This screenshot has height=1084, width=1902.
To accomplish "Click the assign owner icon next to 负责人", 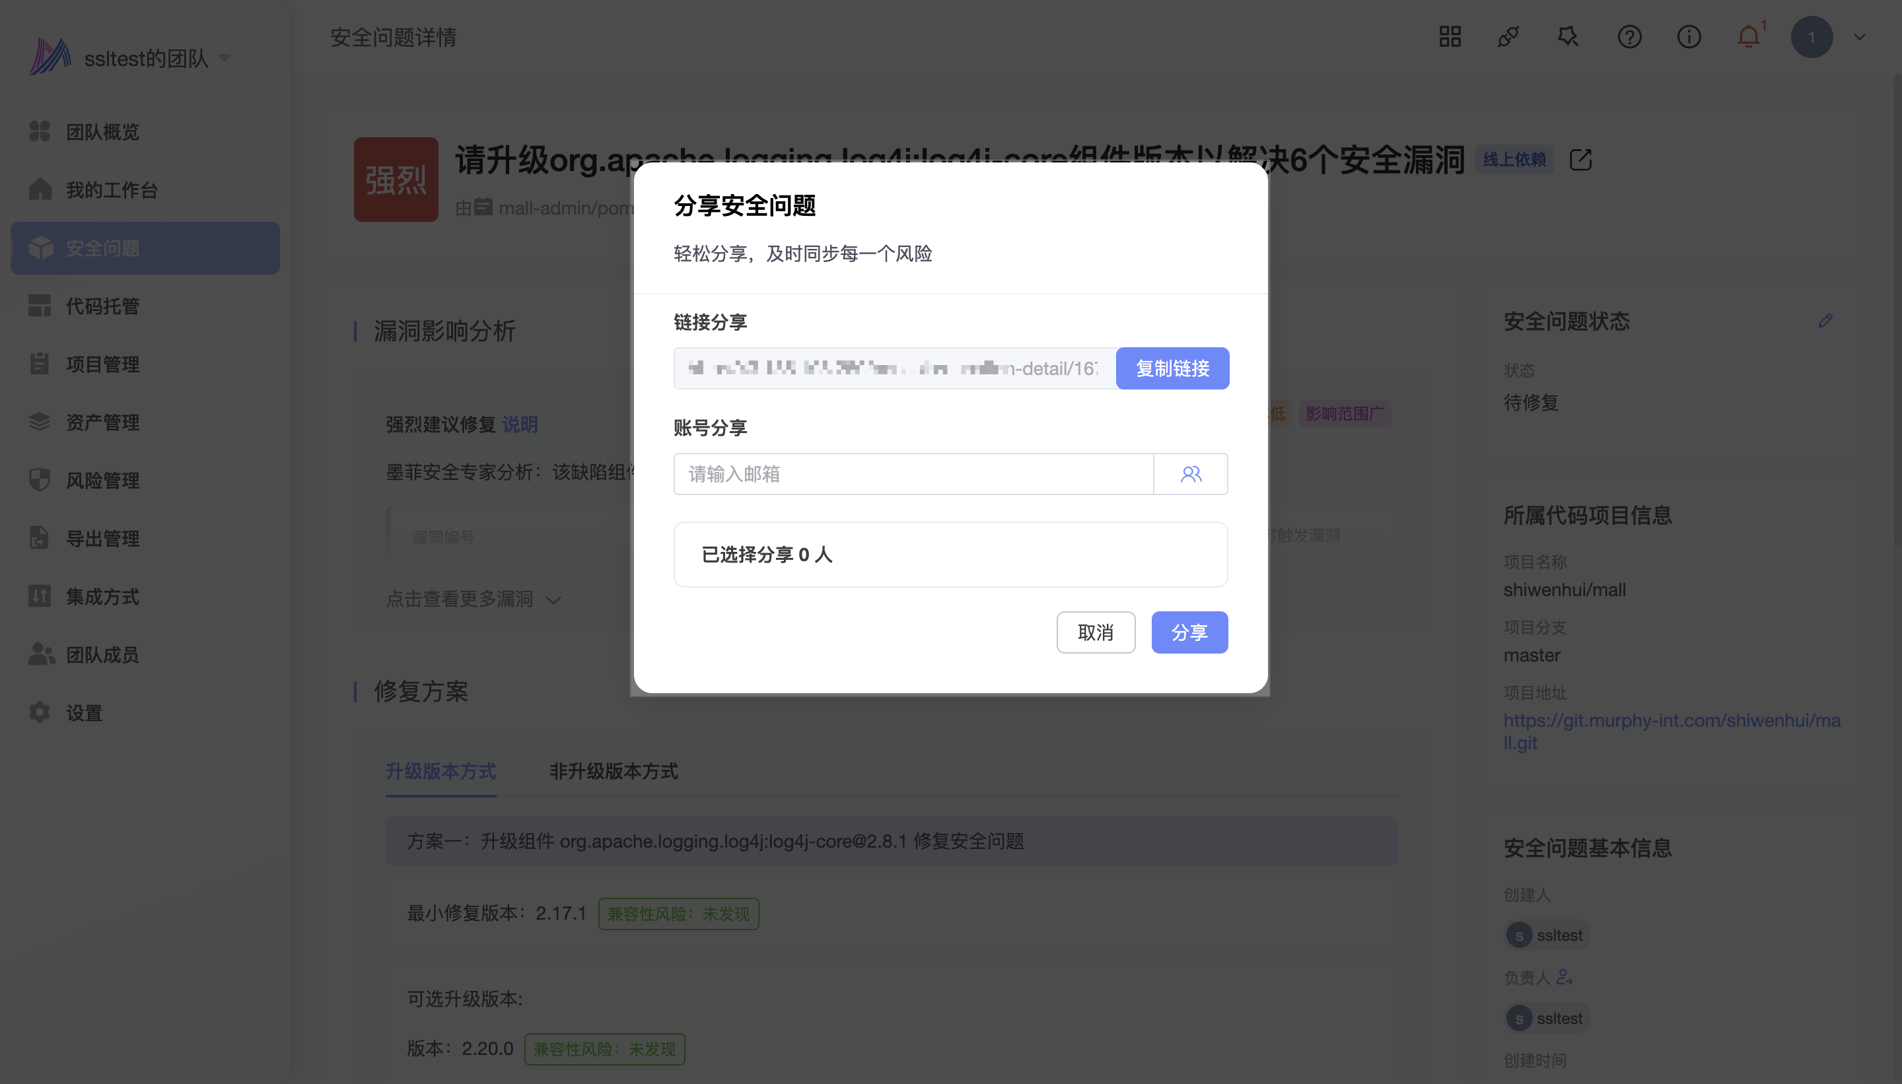I will pos(1564,977).
